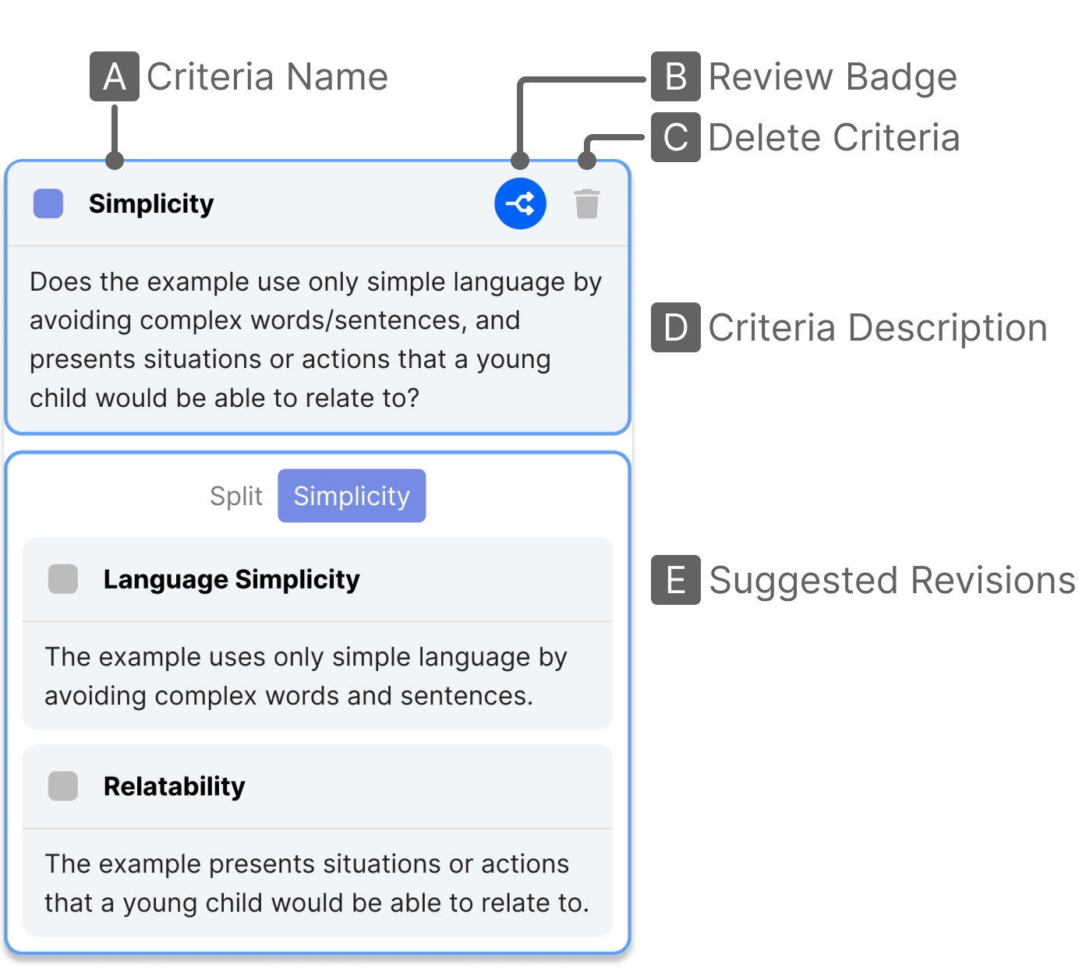The width and height of the screenshot is (1079, 972).
Task: Click the Delete Criteria caption text
Action: [833, 137]
